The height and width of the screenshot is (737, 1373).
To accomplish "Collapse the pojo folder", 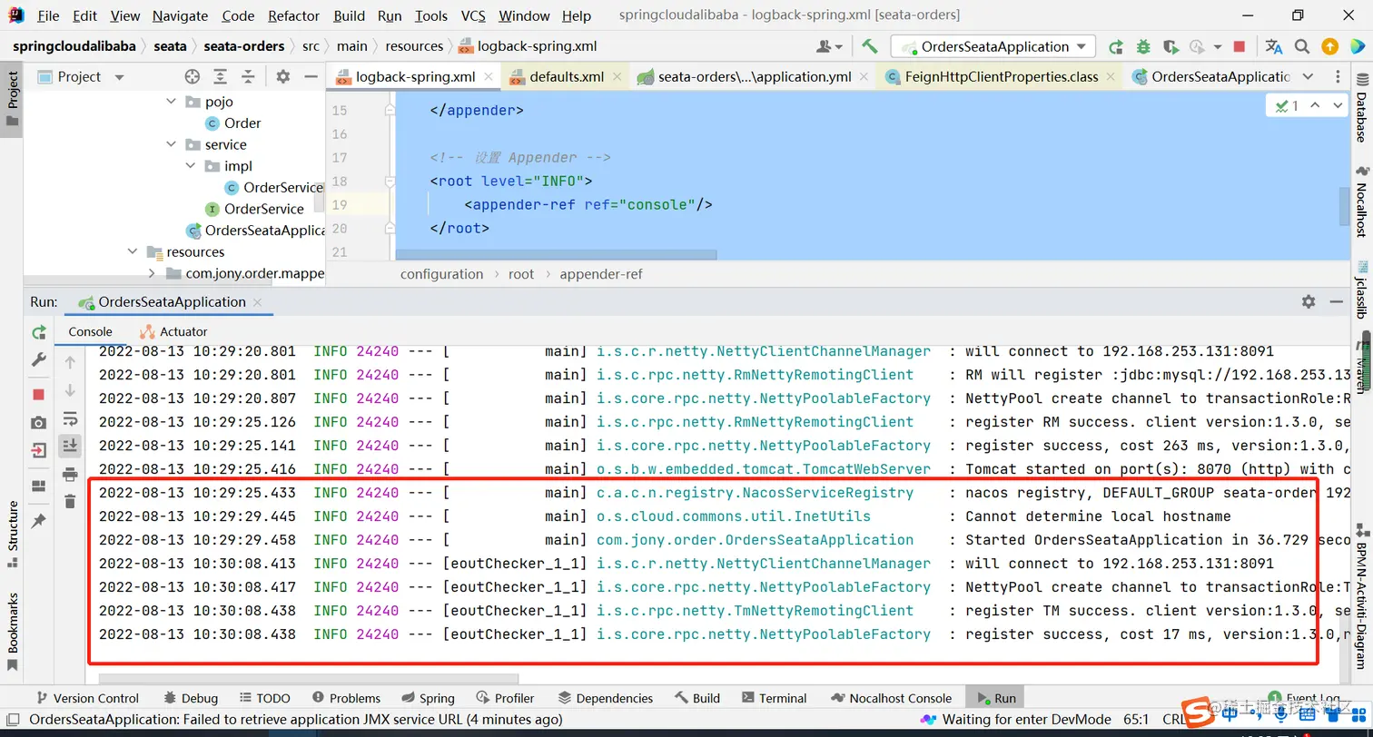I will coord(171,102).
